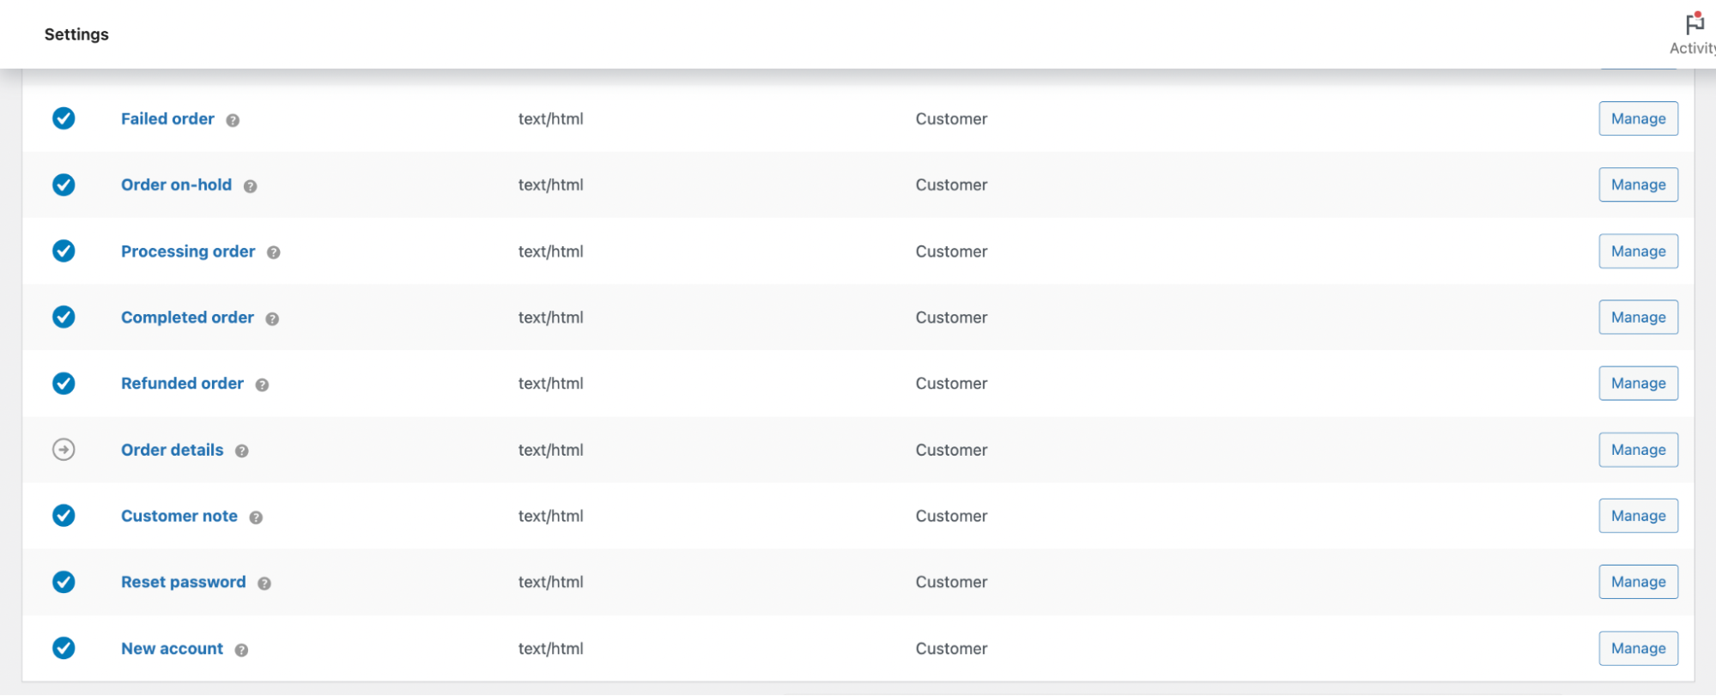Click the New account enabled checkmark icon
This screenshot has height=696, width=1716.
coord(64,648)
